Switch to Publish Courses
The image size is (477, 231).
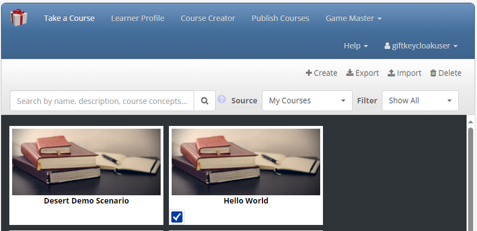[280, 18]
